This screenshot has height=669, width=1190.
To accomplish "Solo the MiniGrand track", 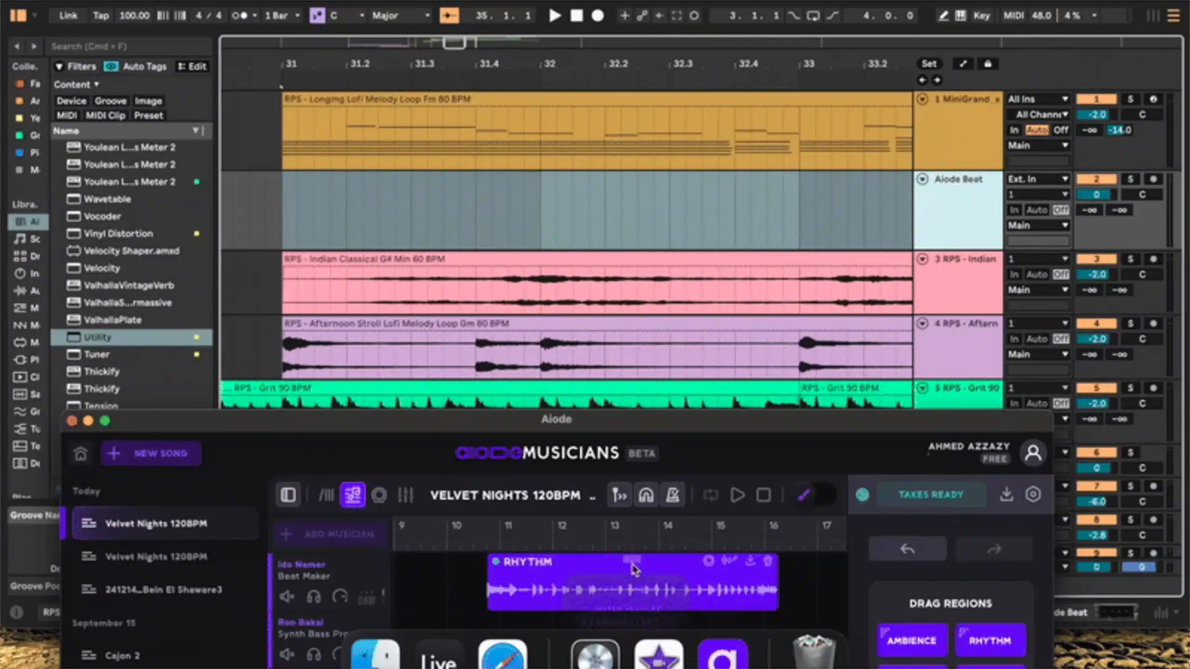I will [x=1130, y=99].
